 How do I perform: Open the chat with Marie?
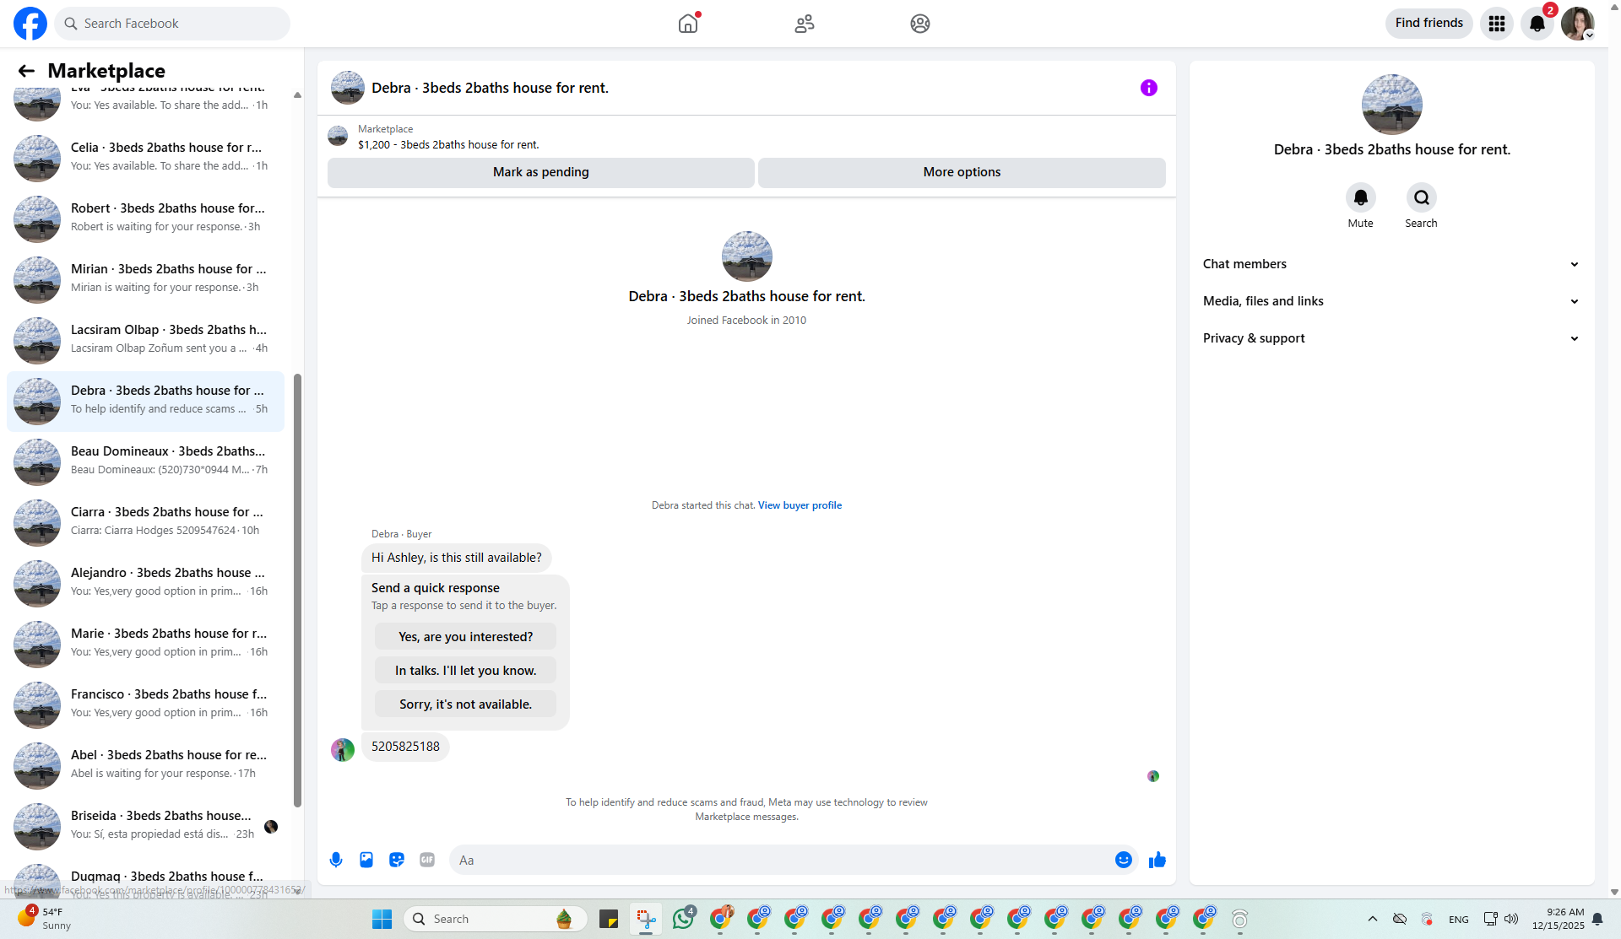145,644
